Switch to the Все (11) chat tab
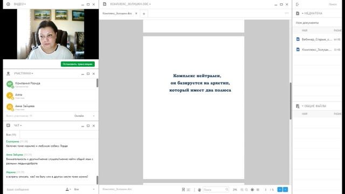Screen dimensions: 345x194 11,135
